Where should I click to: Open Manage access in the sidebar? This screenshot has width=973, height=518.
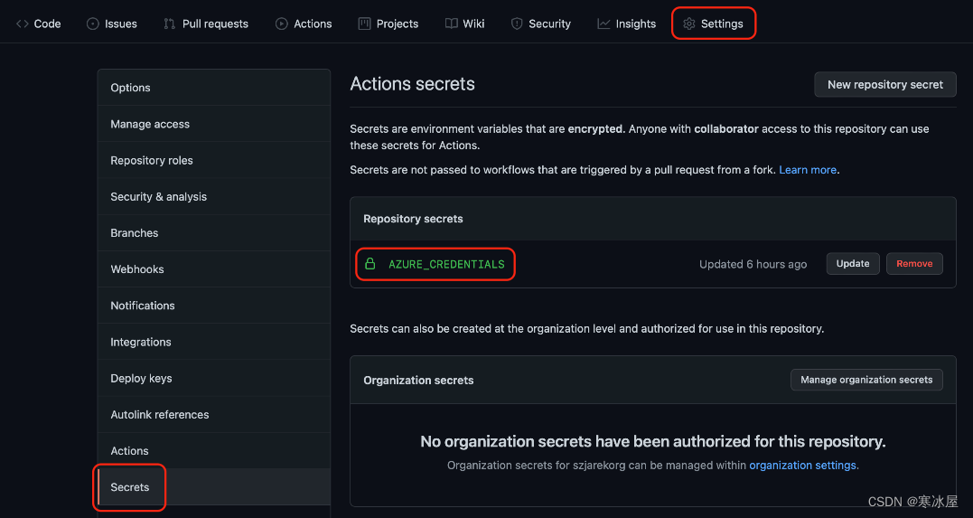(213, 124)
